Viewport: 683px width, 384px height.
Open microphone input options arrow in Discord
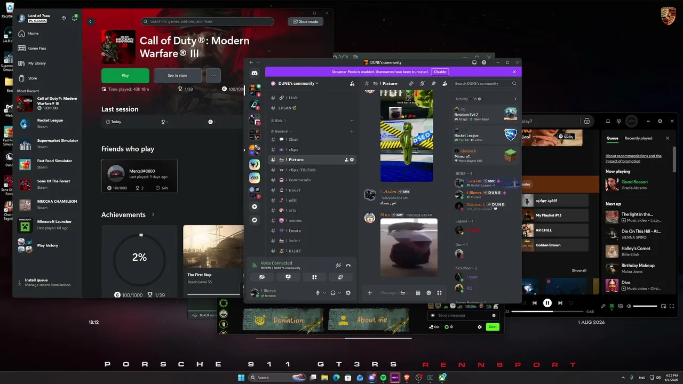click(324, 293)
